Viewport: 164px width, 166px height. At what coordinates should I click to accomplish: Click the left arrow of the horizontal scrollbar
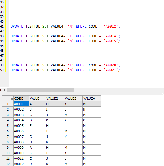click(x=4, y=90)
